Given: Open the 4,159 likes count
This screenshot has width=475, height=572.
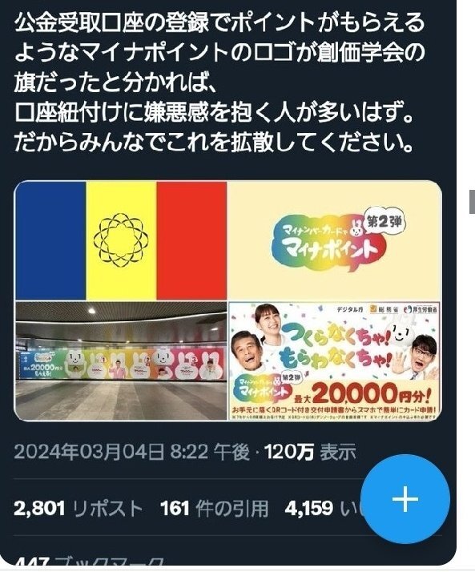Looking at the screenshot, I should (322, 508).
